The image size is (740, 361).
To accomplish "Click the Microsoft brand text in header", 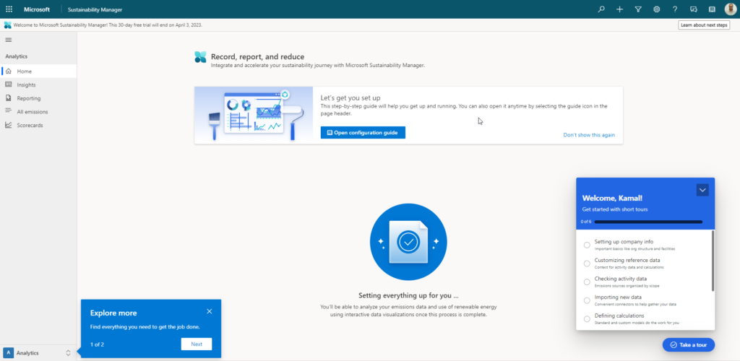I will tap(37, 9).
